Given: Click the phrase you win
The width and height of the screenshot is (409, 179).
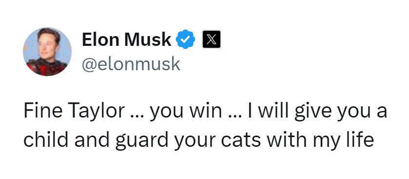Looking at the screenshot, I should (x=185, y=112).
